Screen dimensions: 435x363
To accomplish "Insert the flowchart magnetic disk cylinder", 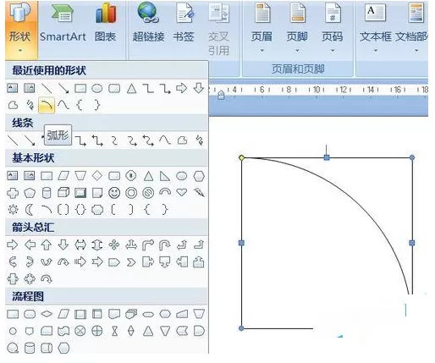I will (30, 348).
